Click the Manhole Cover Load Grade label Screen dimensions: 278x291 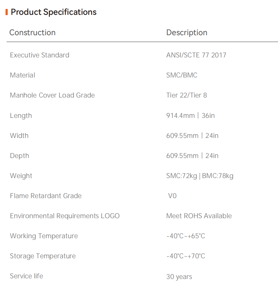tap(52, 95)
